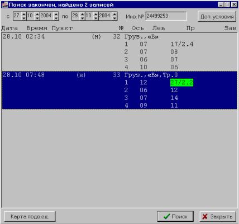The height and width of the screenshot is (224, 239).
Task: Click the Время column header
Action: point(37,28)
